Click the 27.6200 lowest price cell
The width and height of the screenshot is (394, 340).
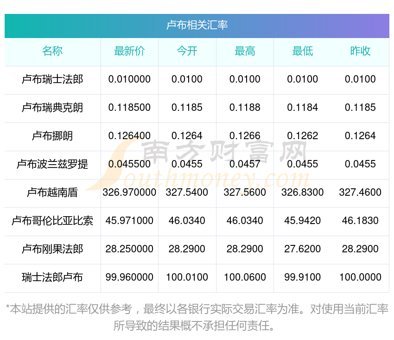[302, 249]
